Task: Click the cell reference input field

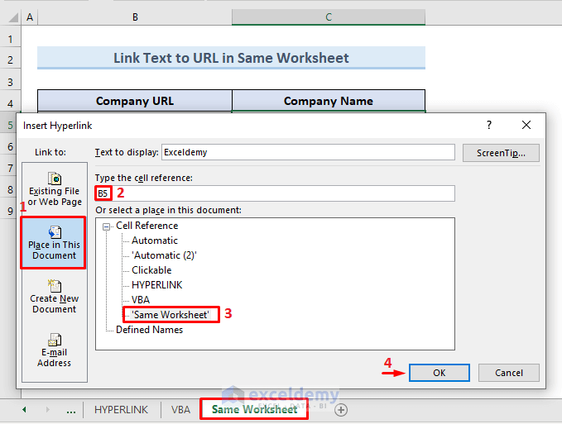Action: (275, 193)
